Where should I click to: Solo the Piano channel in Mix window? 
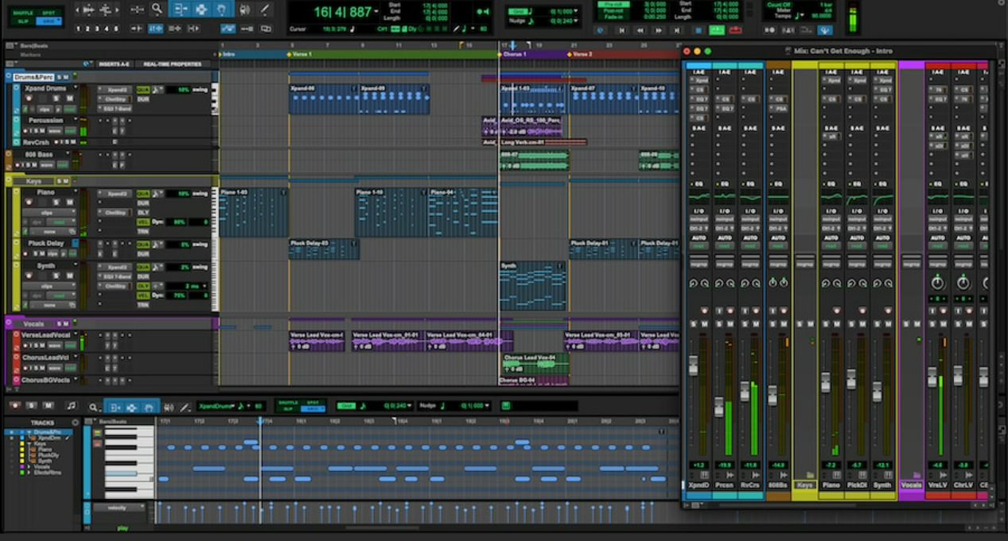(x=826, y=323)
